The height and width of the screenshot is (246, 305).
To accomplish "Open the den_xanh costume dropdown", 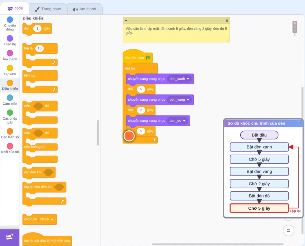I will (x=180, y=79).
